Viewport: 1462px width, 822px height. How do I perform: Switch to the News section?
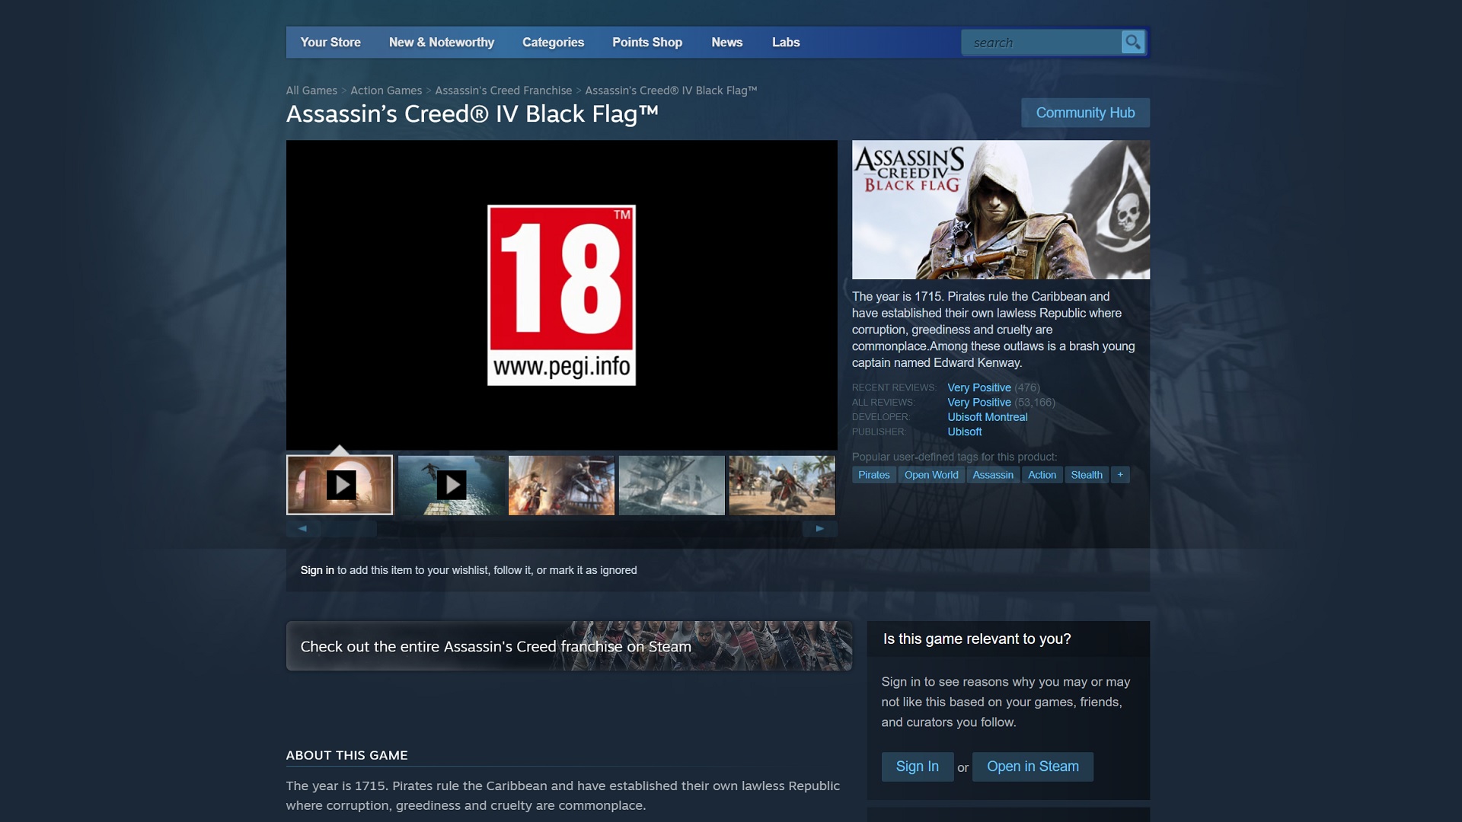[x=726, y=43]
